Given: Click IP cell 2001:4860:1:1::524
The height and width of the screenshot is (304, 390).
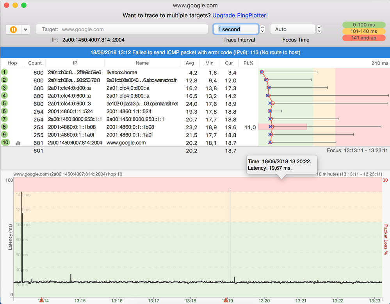Looking at the screenshot, I should [70, 111].
